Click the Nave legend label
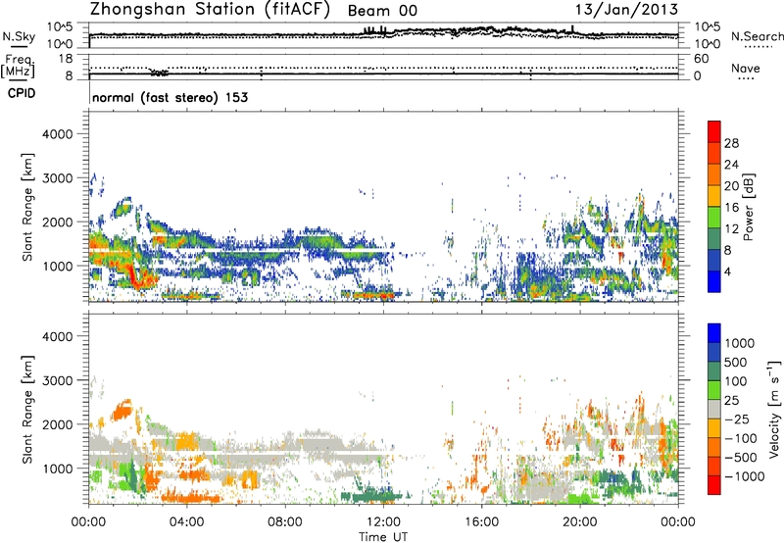This screenshot has height=543, width=784. tap(746, 68)
